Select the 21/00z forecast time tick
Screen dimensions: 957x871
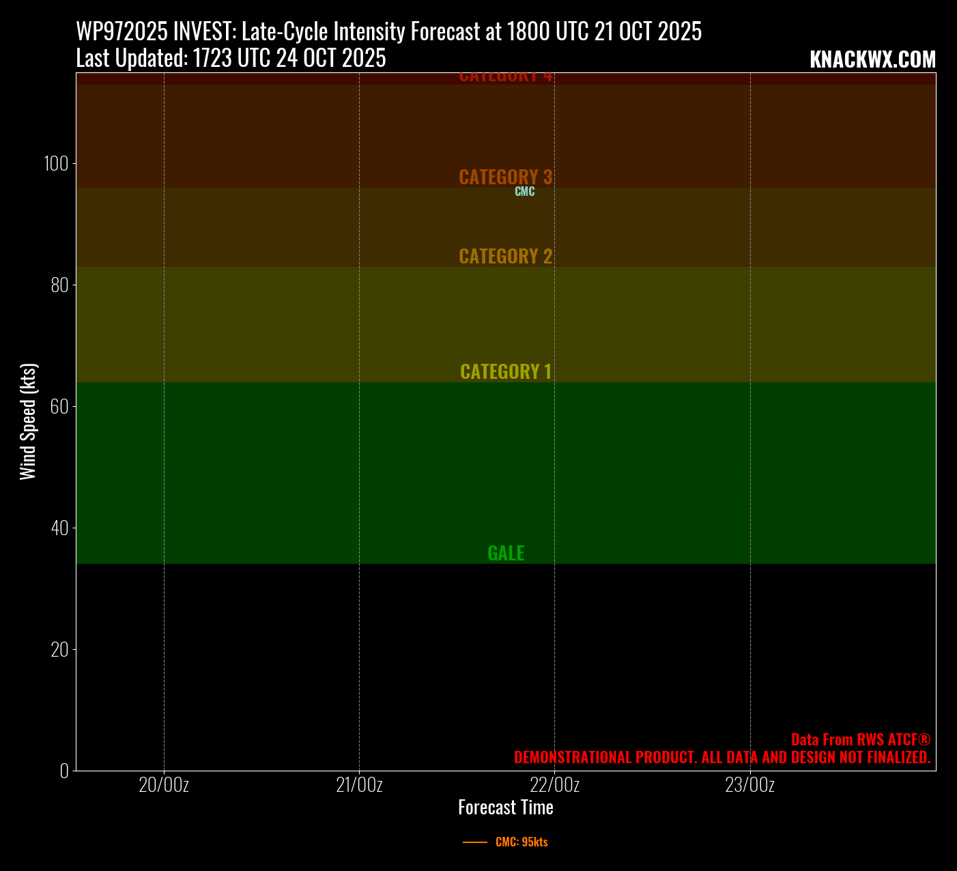click(359, 785)
